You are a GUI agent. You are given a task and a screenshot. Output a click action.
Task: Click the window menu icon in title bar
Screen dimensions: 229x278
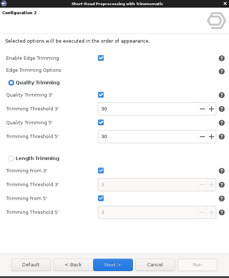pos(4,3)
